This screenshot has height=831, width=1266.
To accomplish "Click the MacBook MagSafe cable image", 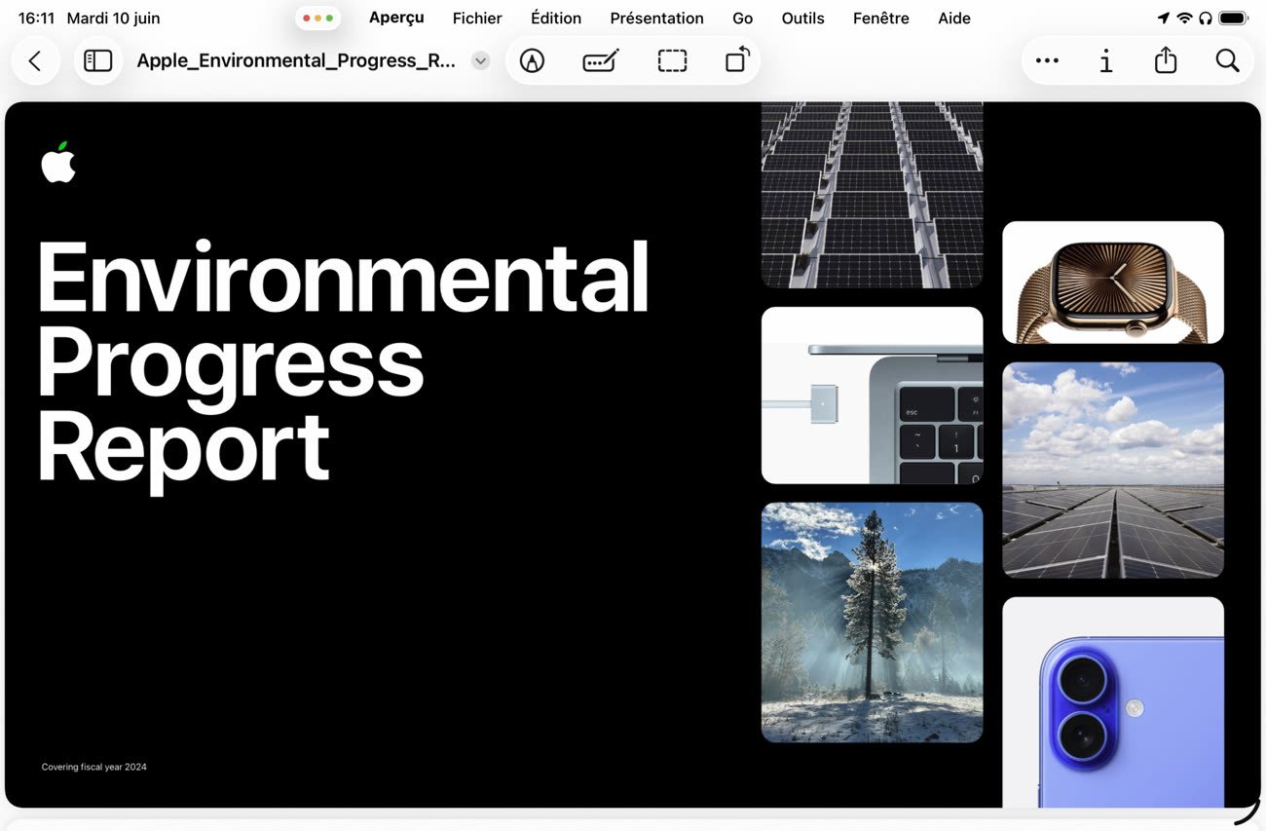I will (872, 396).
